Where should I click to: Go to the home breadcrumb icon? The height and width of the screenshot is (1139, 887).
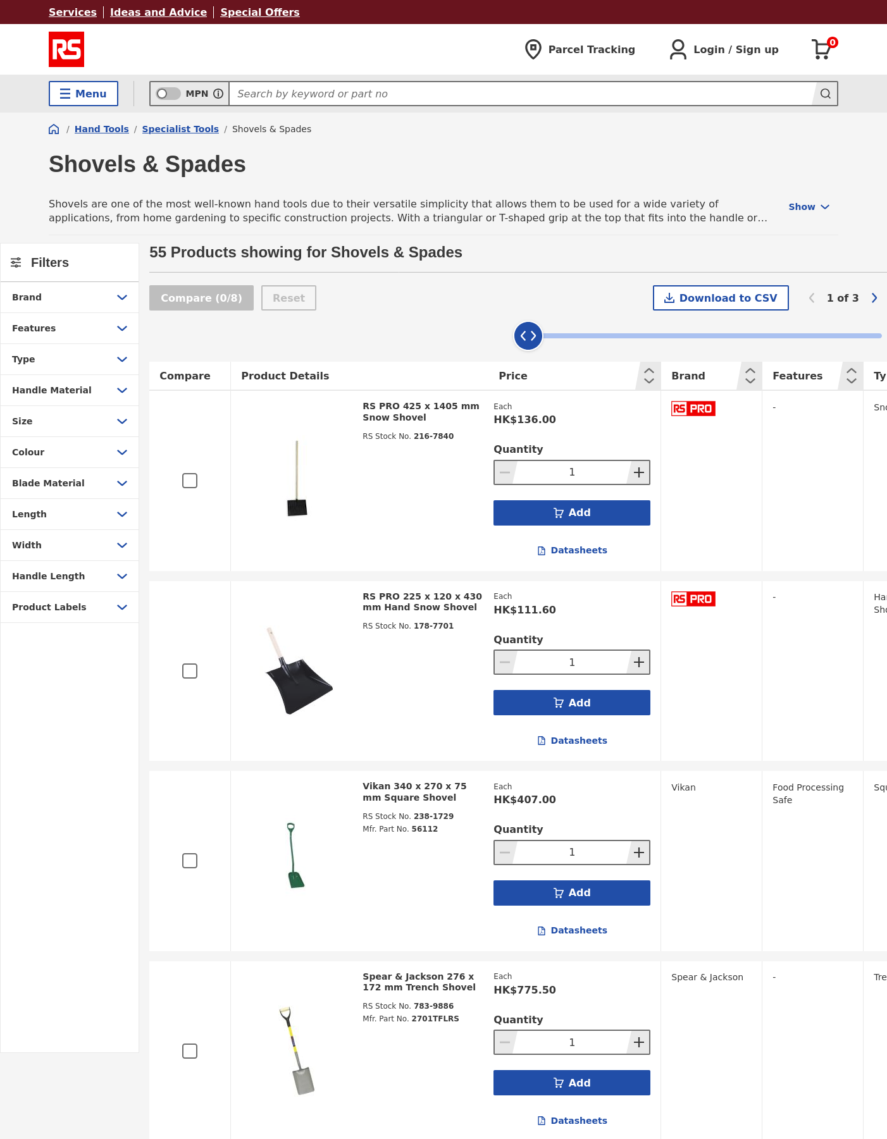(54, 129)
